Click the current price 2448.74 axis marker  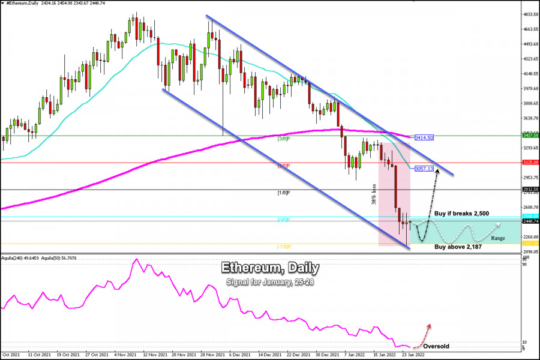tap(530, 221)
